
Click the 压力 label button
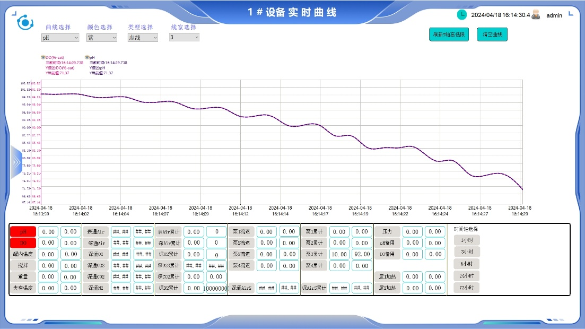(x=387, y=232)
